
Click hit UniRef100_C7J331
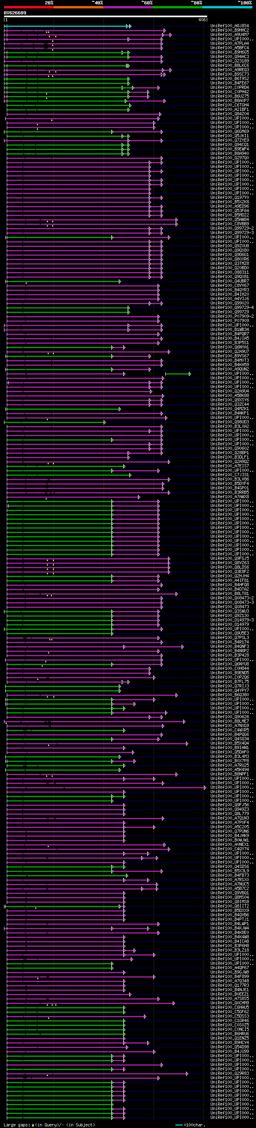[x=230, y=475]
